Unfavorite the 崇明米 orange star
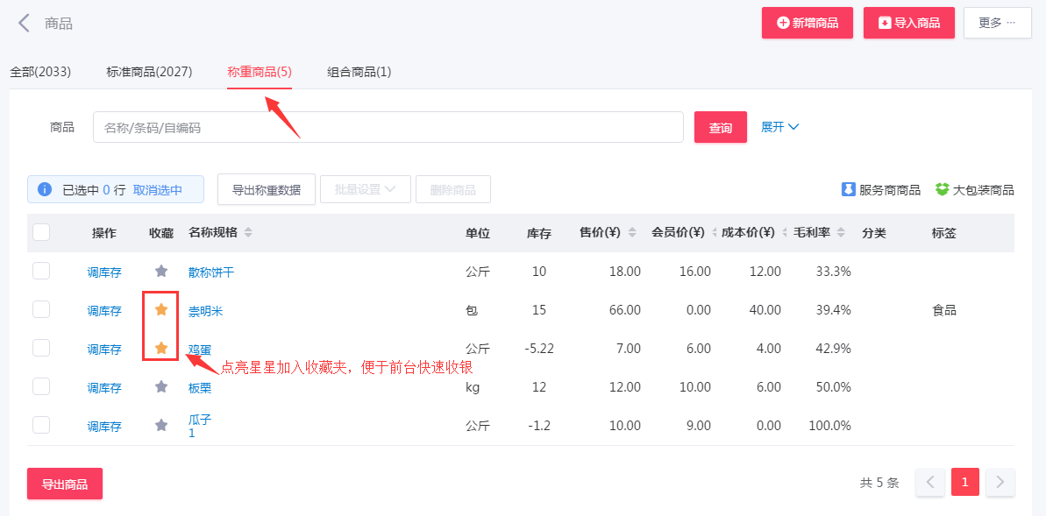The width and height of the screenshot is (1046, 516). click(x=161, y=310)
